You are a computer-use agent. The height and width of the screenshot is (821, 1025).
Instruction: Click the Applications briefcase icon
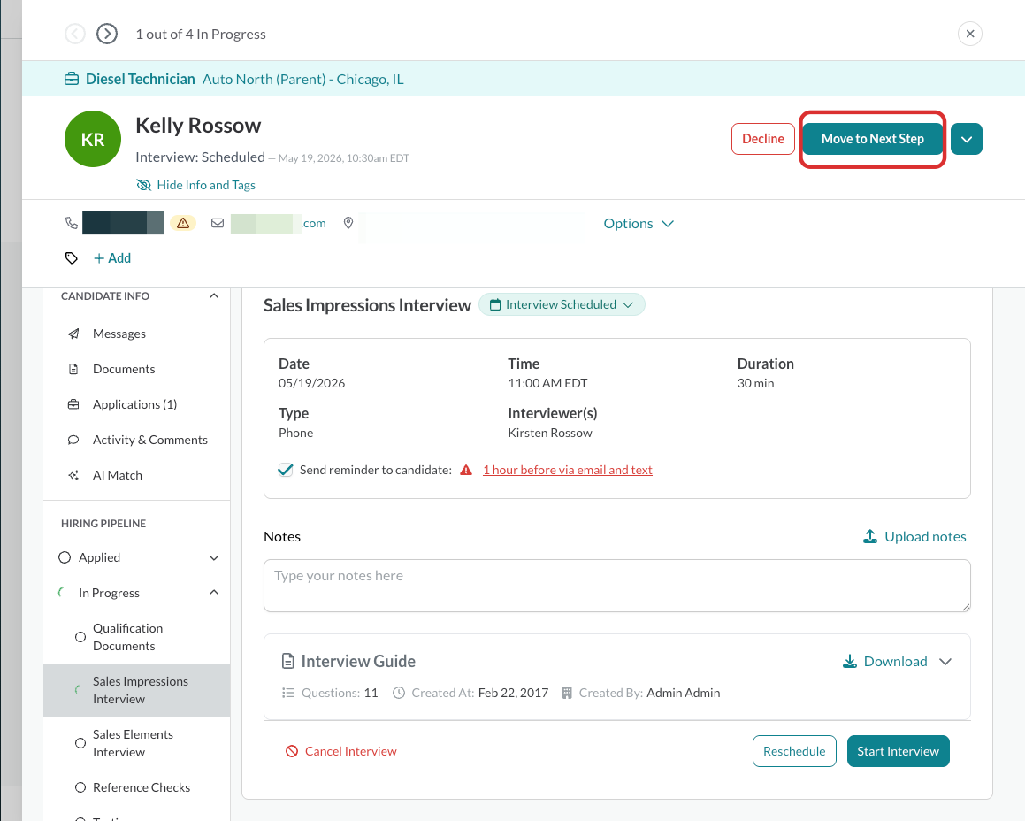(x=74, y=404)
